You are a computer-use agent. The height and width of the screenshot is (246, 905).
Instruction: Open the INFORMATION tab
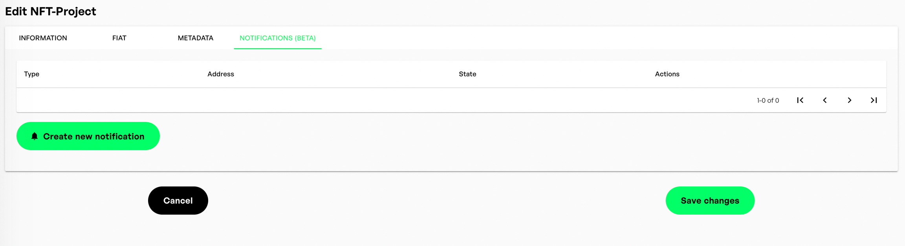(x=43, y=38)
